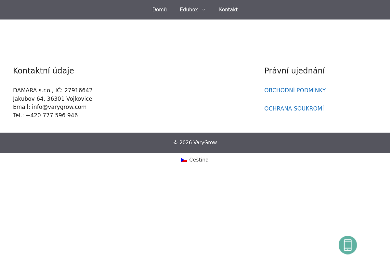The image size is (390, 260).
Task: Click the DAMARA s.r.o. company line
Action: 53,90
